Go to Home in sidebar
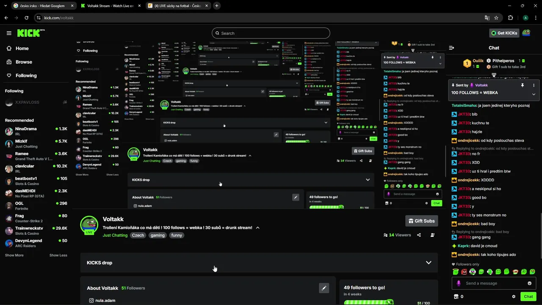542x305 pixels. click(x=18, y=48)
